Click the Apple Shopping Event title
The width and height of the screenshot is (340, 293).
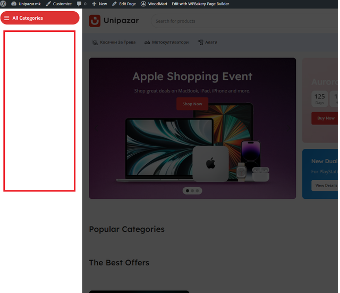(x=192, y=77)
